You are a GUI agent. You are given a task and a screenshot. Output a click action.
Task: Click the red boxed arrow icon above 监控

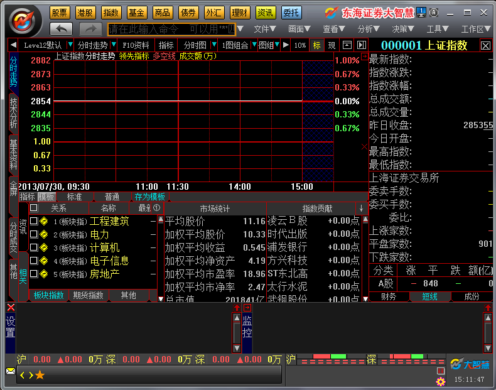click(247, 307)
